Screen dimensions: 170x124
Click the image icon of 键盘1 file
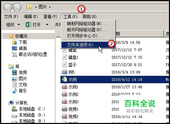click(x=65, y=57)
